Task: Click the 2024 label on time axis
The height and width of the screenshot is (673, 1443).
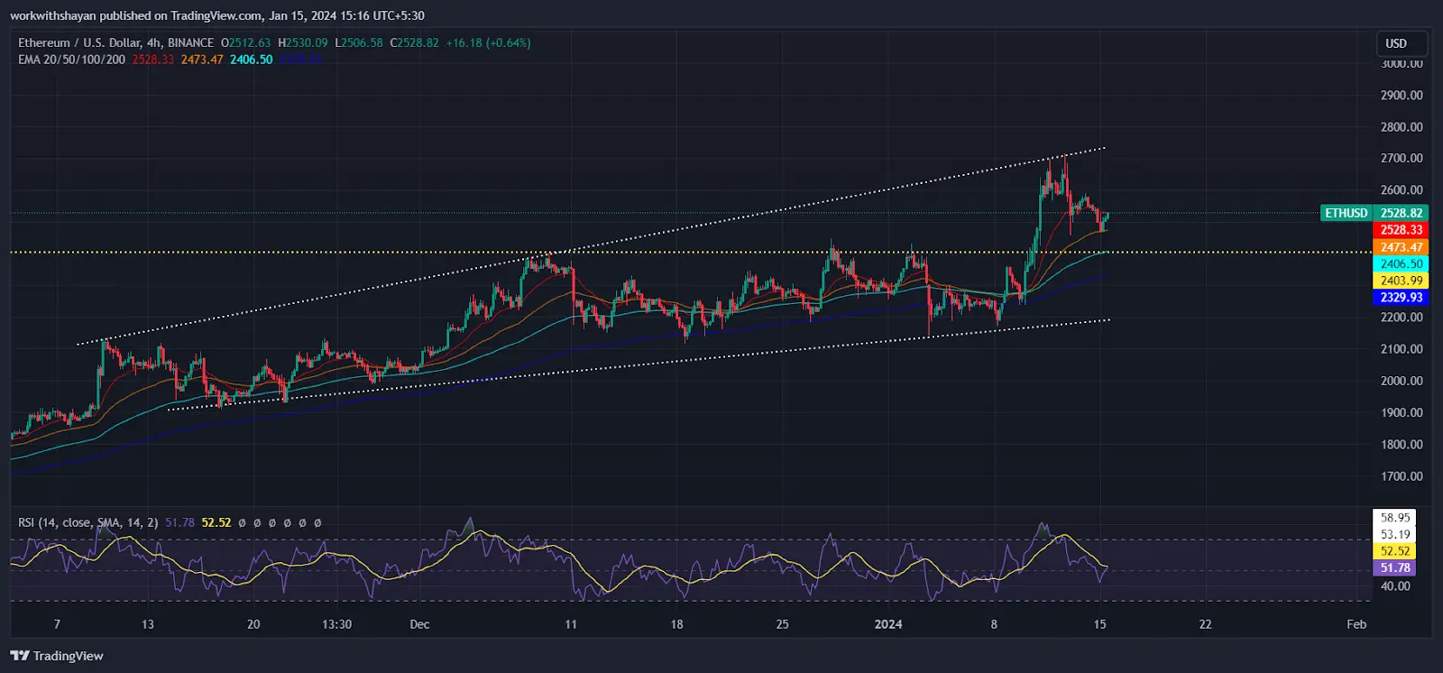Action: coord(888,624)
